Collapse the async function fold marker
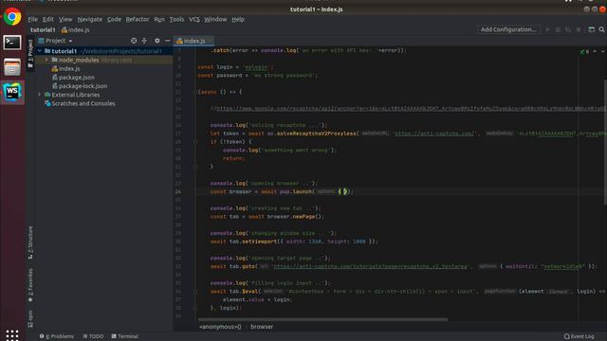 [195, 92]
